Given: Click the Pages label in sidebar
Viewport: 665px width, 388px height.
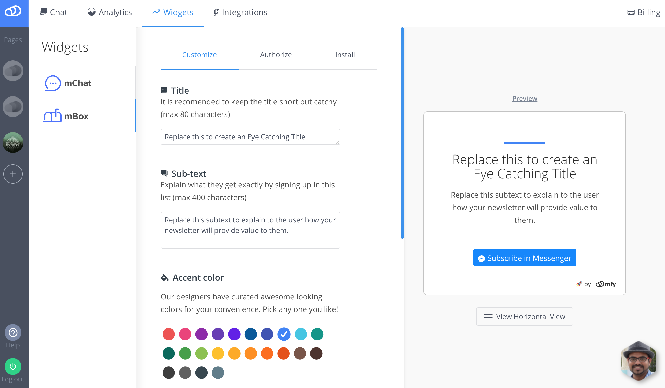Looking at the screenshot, I should (13, 40).
